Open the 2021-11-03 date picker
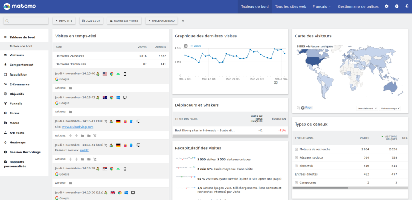 click(x=92, y=20)
